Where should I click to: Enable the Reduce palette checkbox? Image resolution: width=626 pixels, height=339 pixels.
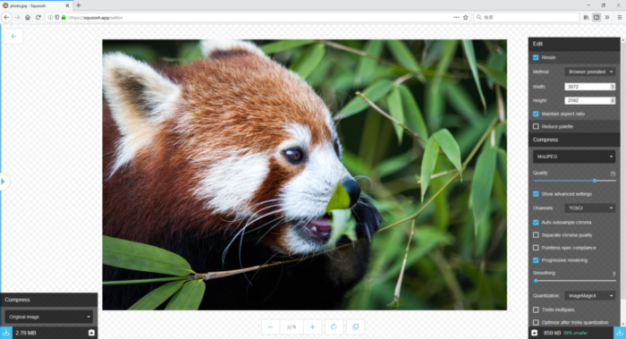536,127
